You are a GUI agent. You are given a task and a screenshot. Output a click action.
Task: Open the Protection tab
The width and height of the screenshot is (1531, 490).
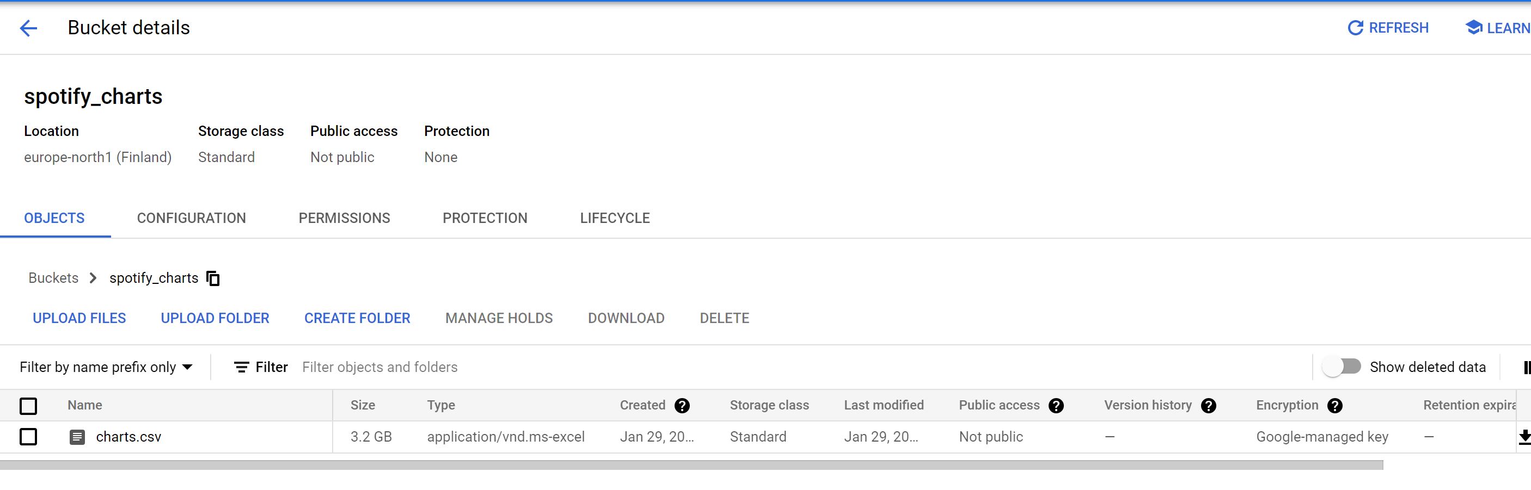click(x=485, y=218)
